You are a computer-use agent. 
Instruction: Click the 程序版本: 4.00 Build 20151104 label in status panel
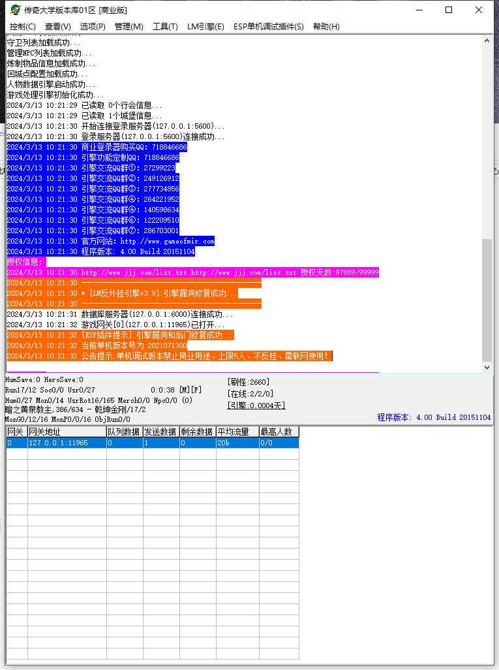tap(434, 417)
